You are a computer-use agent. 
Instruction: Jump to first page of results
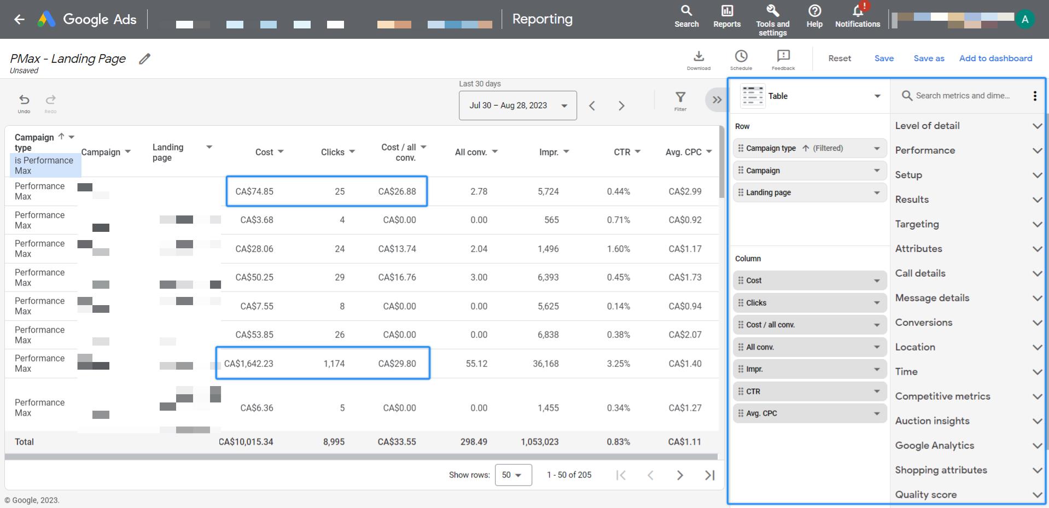click(x=621, y=475)
